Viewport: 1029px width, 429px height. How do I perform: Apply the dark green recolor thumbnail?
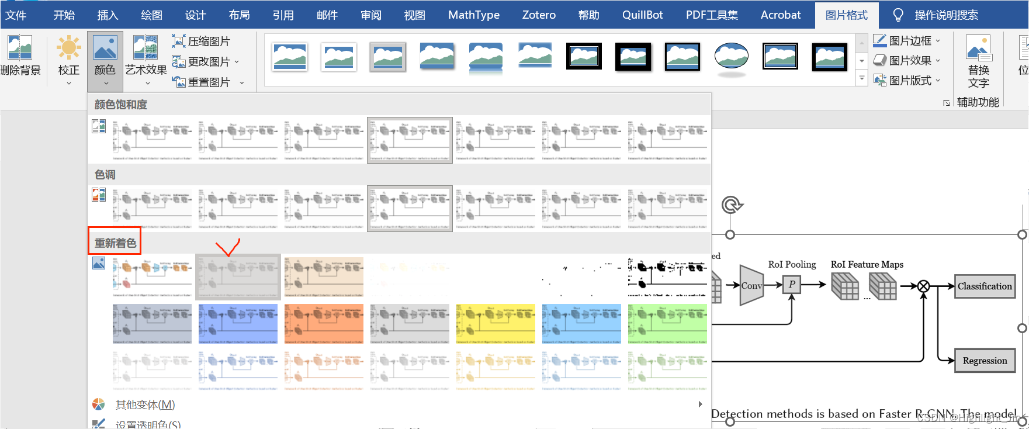point(667,324)
